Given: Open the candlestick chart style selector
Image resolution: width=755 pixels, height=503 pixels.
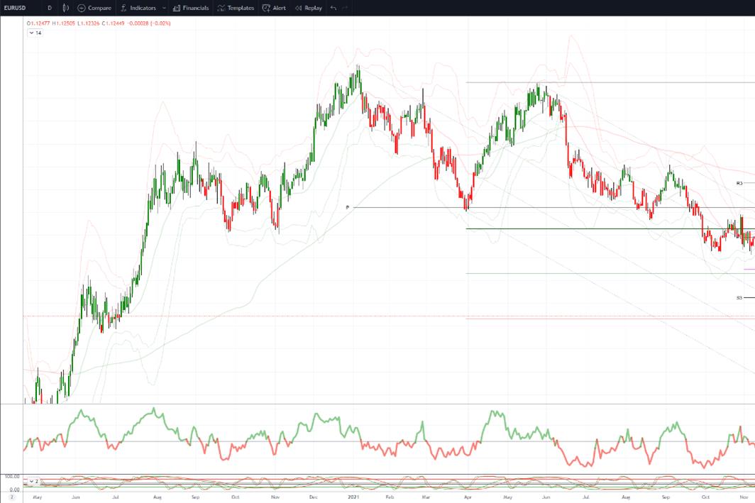Looking at the screenshot, I should [66, 8].
